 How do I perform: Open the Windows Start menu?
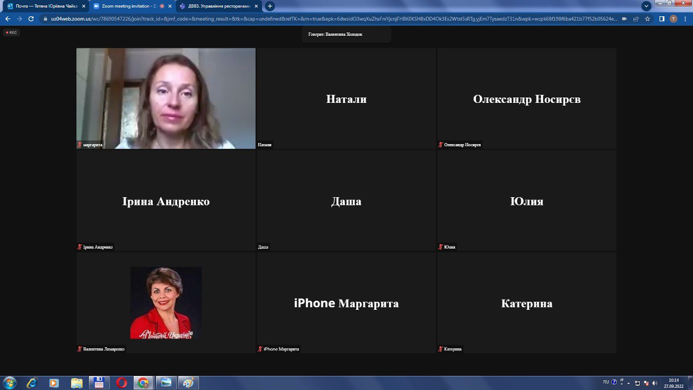pos(9,383)
